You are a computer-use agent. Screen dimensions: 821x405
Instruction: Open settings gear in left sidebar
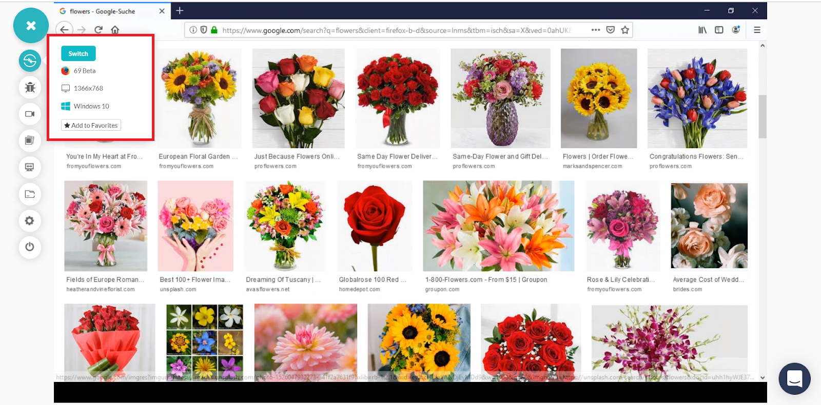30,220
